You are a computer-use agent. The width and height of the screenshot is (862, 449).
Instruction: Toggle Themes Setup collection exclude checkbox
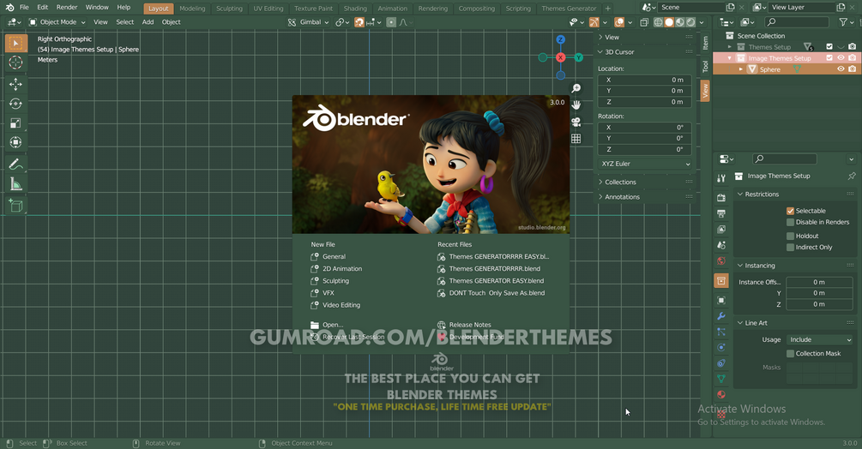pyautogui.click(x=829, y=46)
